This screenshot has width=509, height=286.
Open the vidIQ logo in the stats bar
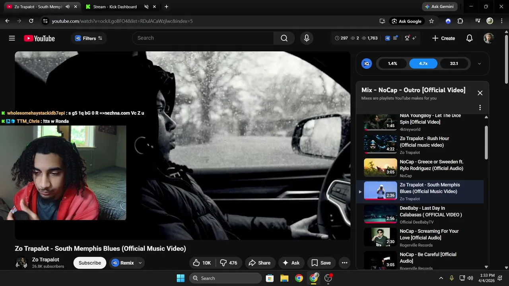point(387,38)
